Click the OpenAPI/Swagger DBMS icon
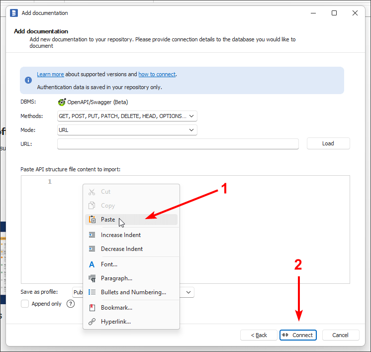371x352 pixels. click(x=62, y=102)
